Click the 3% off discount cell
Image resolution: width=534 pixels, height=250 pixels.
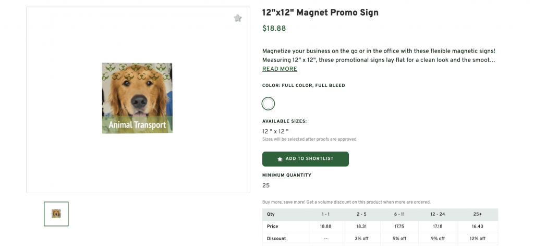(361, 239)
